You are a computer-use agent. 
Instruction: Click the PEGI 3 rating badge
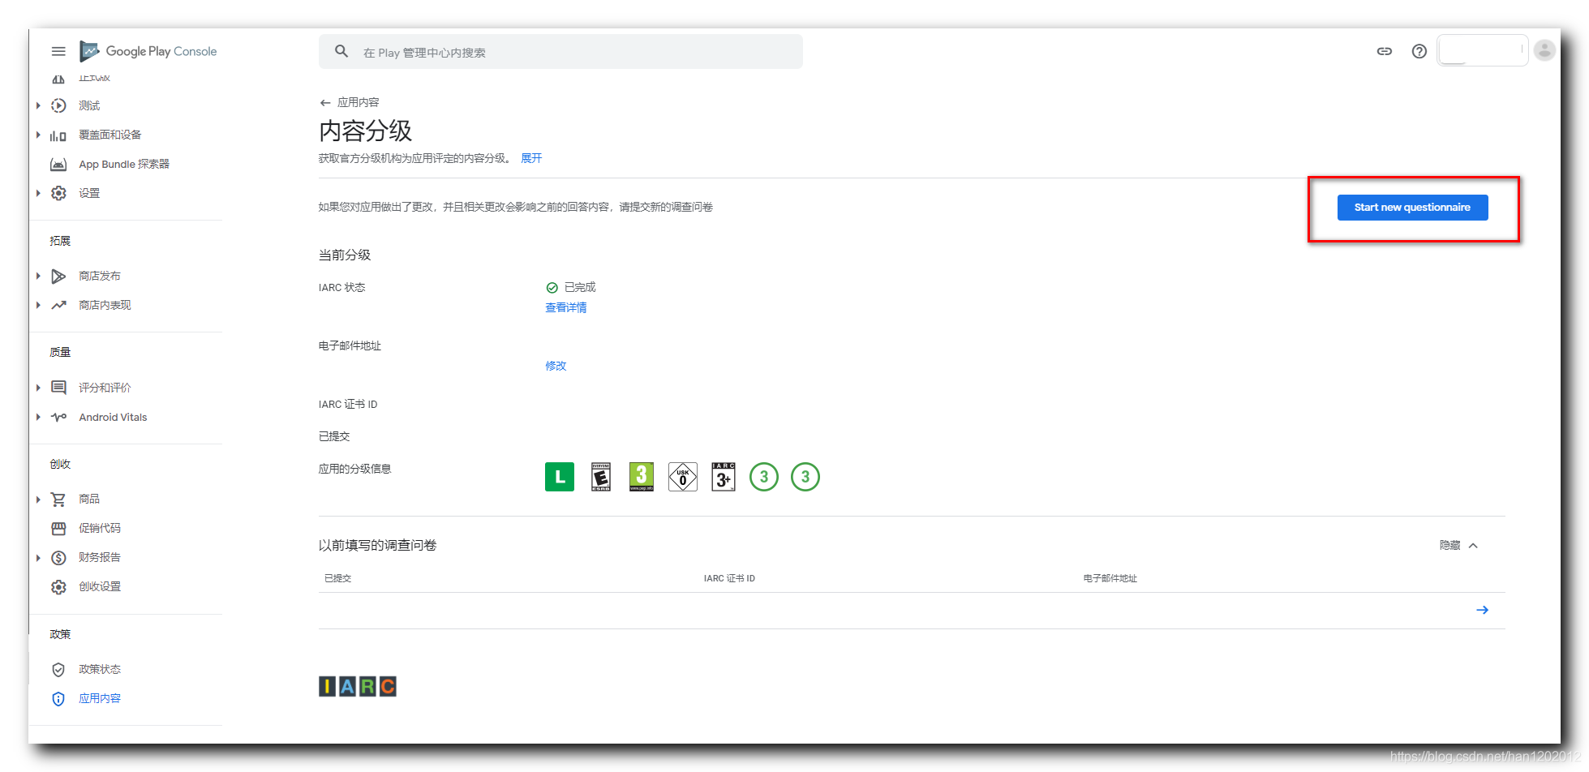click(642, 477)
